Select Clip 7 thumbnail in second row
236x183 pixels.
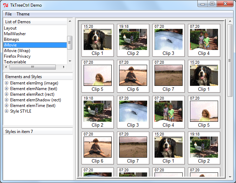169,75
